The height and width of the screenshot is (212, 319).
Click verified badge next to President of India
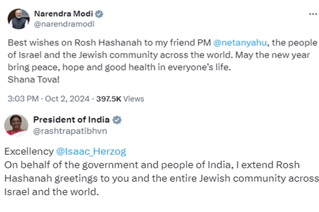116,120
